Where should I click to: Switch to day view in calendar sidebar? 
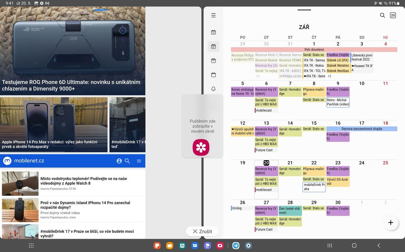pyautogui.click(x=213, y=74)
